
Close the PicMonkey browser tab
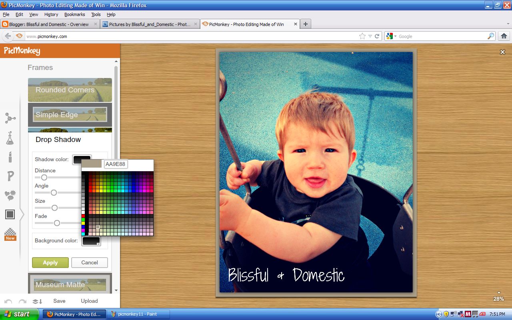point(296,24)
